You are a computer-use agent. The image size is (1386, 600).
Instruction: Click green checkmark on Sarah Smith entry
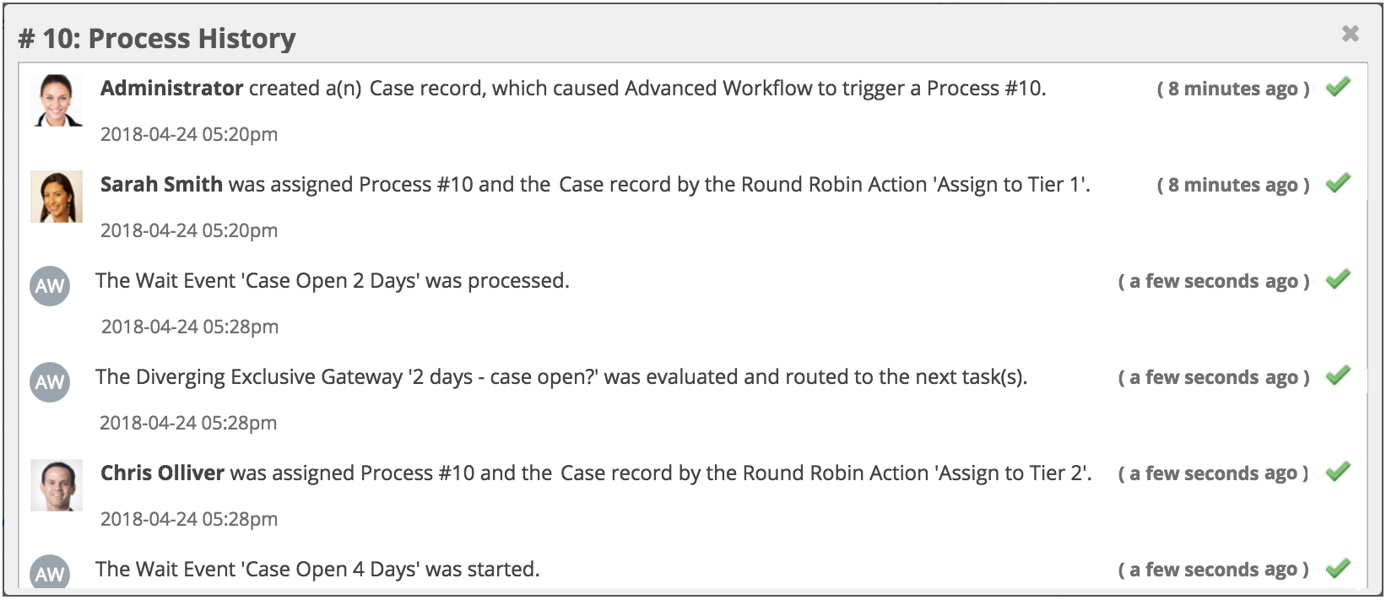[1338, 183]
